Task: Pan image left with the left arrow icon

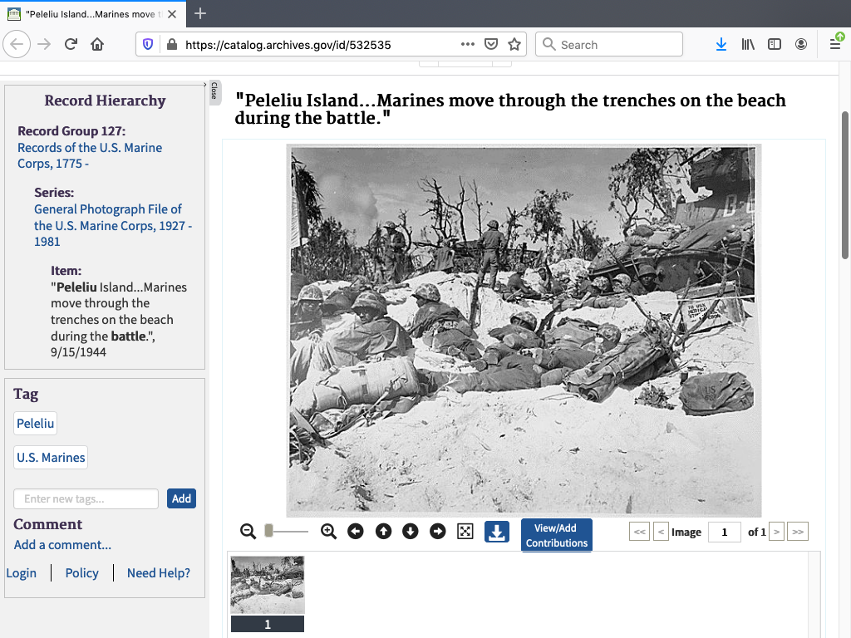Action: click(x=356, y=532)
